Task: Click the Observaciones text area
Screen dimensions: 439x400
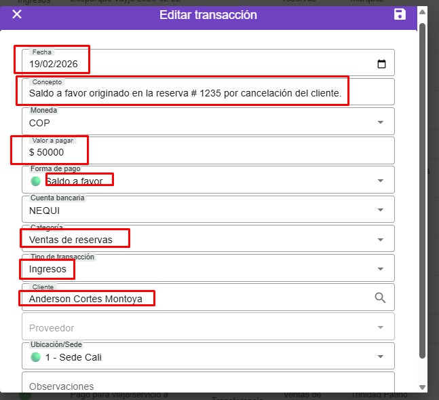Action: 204,385
